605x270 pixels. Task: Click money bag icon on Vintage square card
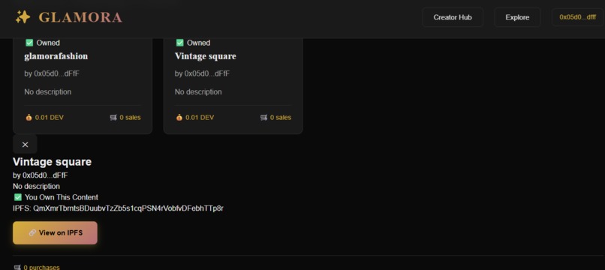(179, 117)
